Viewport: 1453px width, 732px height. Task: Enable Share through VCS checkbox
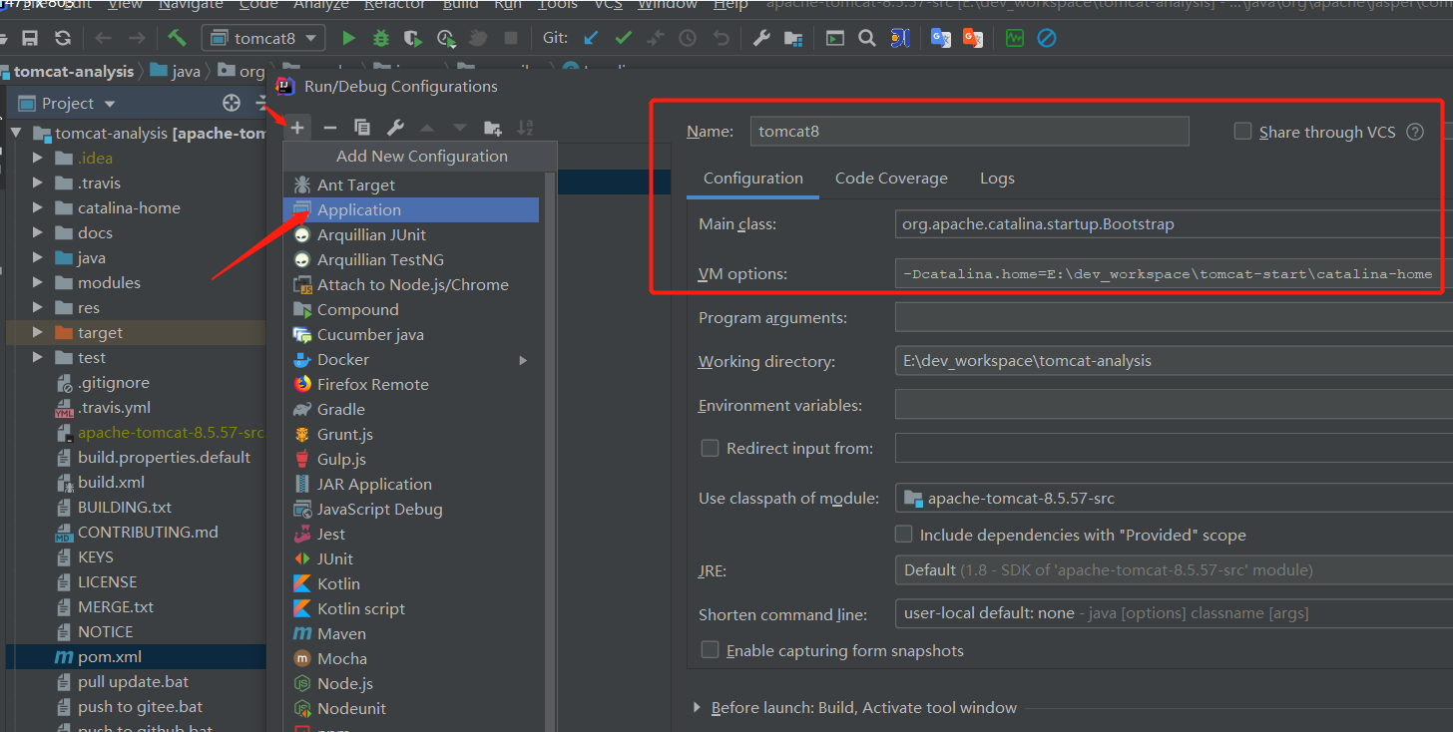[1242, 131]
